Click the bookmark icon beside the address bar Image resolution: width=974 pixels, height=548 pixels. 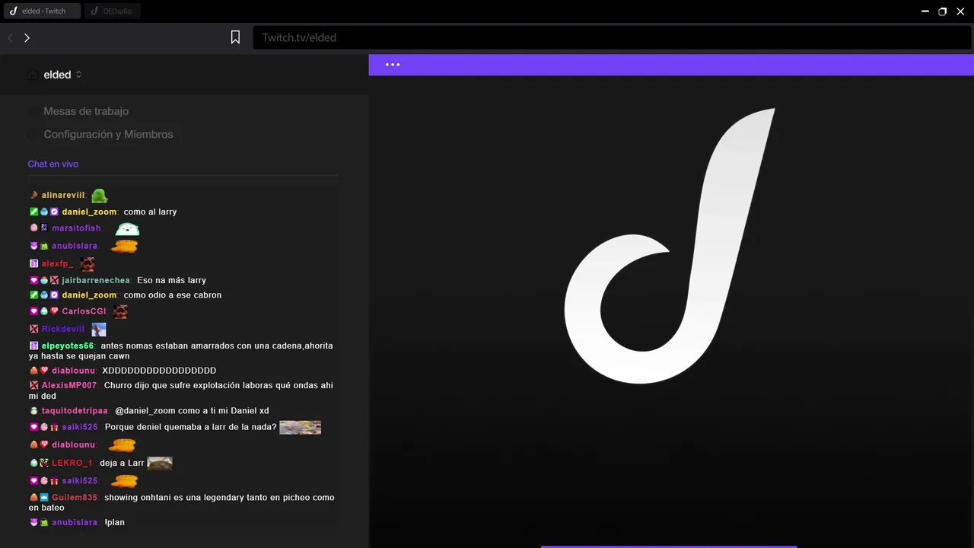click(236, 37)
